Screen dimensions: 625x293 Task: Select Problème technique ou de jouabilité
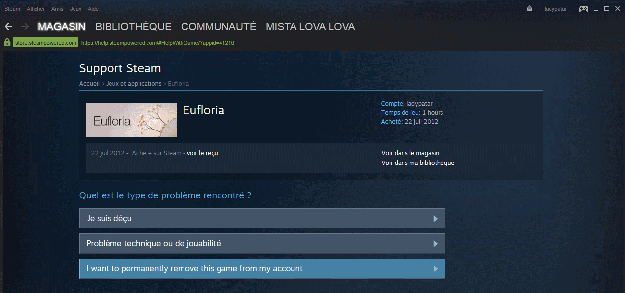262,243
